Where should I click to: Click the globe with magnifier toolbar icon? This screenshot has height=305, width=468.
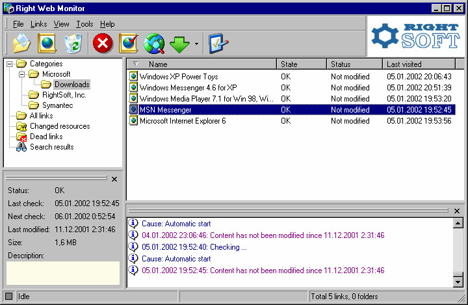tap(154, 44)
